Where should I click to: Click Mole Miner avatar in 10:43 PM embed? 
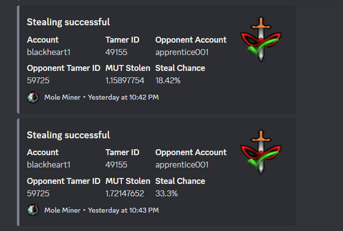[x=33, y=210]
